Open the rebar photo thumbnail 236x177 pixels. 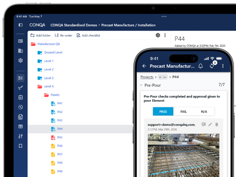(181, 155)
